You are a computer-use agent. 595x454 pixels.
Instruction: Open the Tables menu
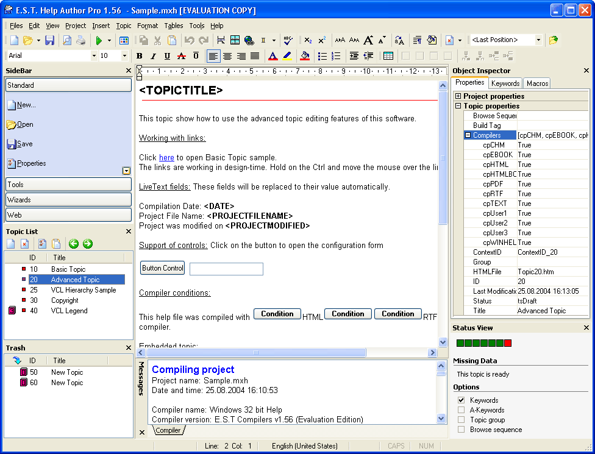174,26
